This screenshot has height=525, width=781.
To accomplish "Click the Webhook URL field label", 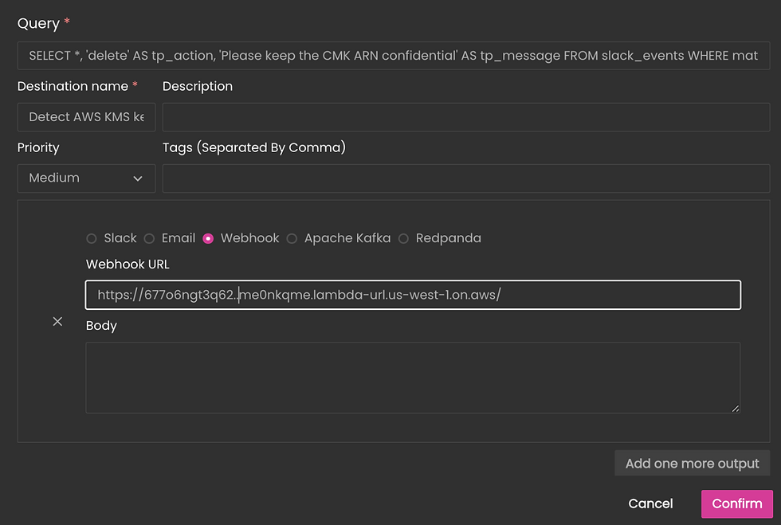I will (128, 264).
